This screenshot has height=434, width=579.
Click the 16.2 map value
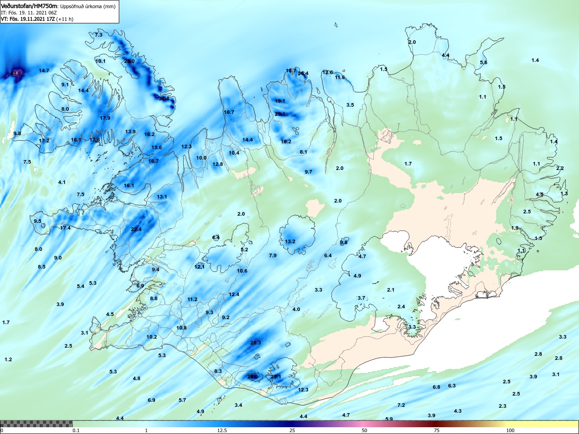(x=149, y=134)
